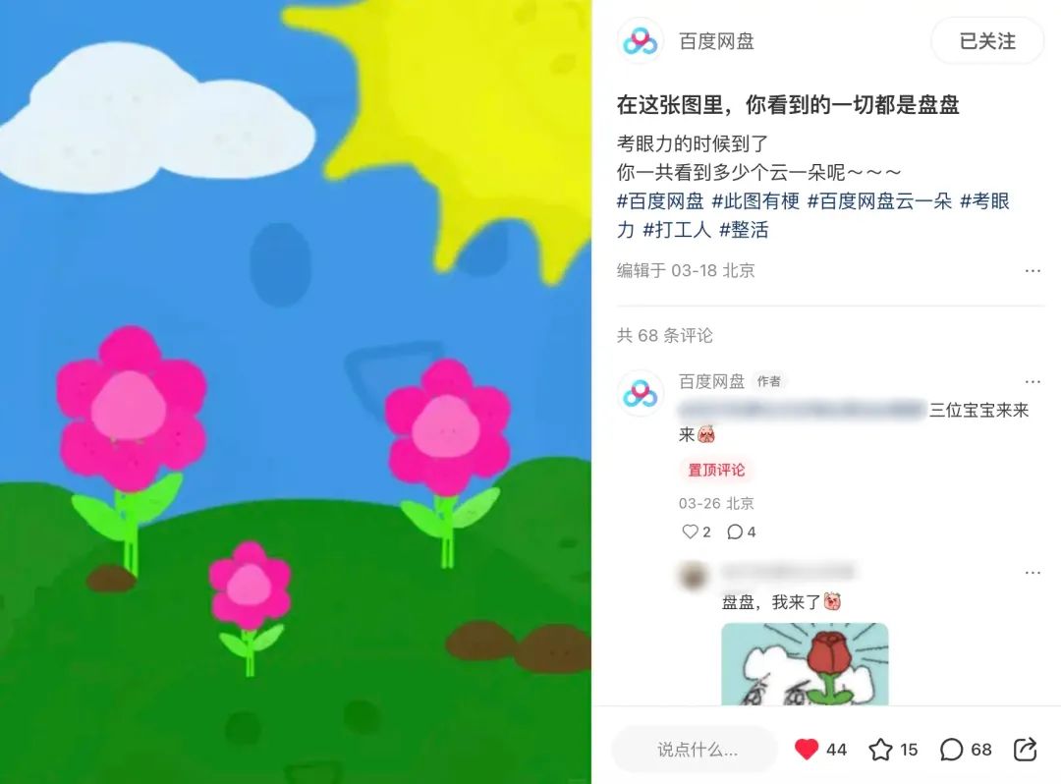The height and width of the screenshot is (784, 1061).
Task: Open the pinned comment's more-options ellipsis
Action: pyautogui.click(x=1033, y=381)
